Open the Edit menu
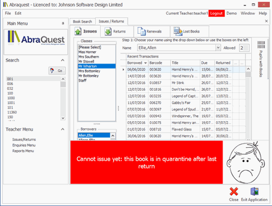The width and height of the screenshot is (272, 206). pos(18,13)
